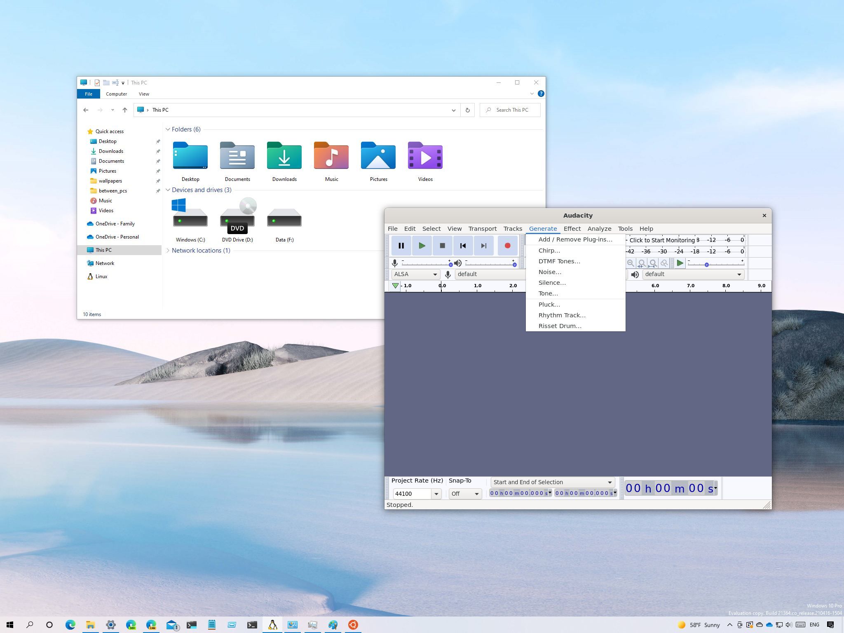Collapse the Devices and drives section
This screenshot has width=844, height=633.
(168, 190)
